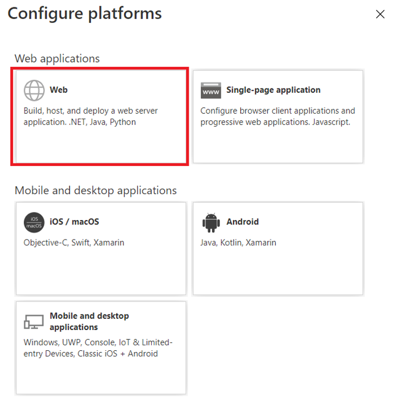Image resolution: width=400 pixels, height=400 pixels.
Task: Click the 'Configure platforms' panel title
Action: click(x=85, y=14)
